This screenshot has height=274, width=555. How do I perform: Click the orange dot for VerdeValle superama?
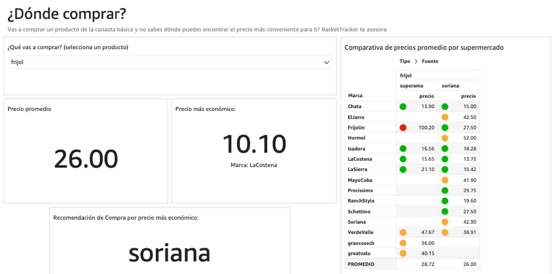403,232
